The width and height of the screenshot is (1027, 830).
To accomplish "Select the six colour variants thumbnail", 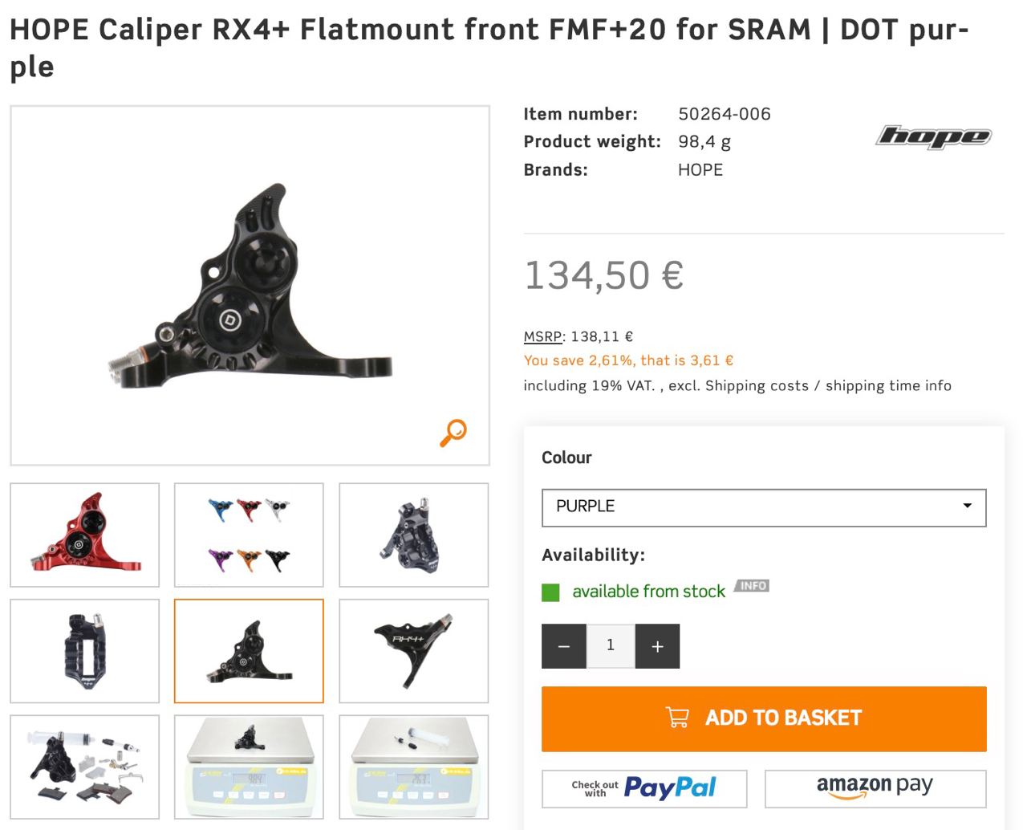I will coord(249,535).
